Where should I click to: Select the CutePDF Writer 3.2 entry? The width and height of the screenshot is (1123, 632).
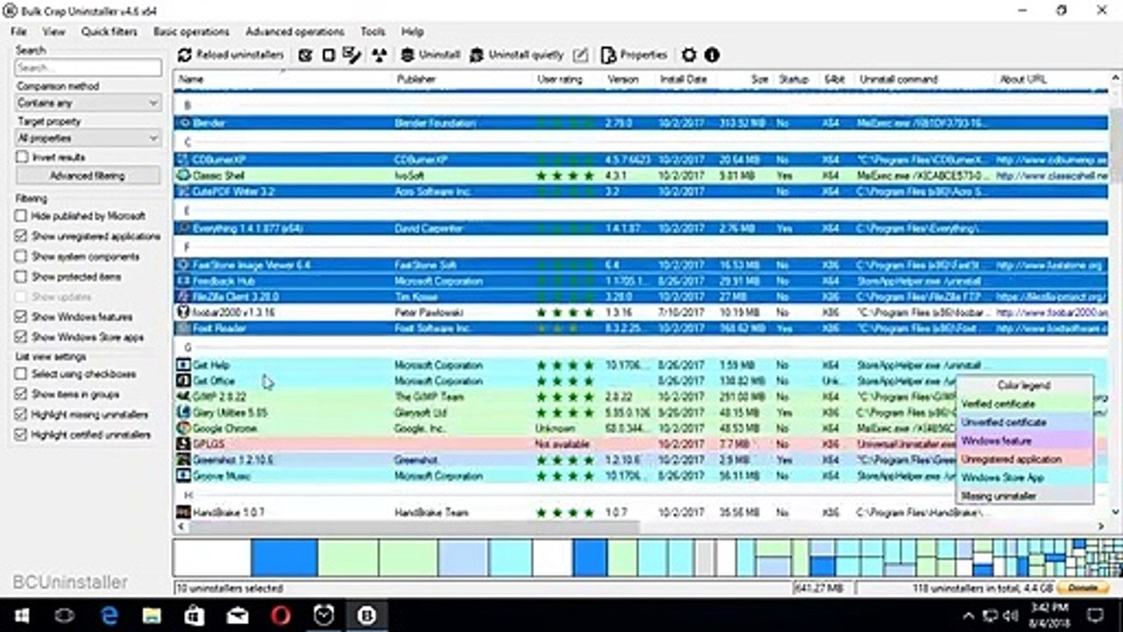click(x=641, y=191)
